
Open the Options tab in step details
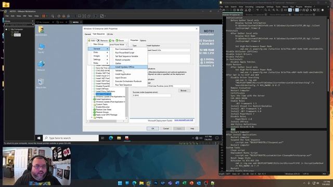[x=143, y=41]
